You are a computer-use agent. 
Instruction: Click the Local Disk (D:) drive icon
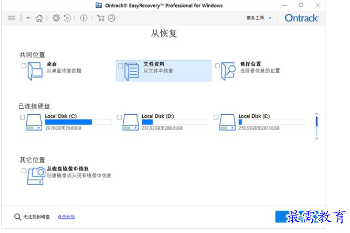131,122
